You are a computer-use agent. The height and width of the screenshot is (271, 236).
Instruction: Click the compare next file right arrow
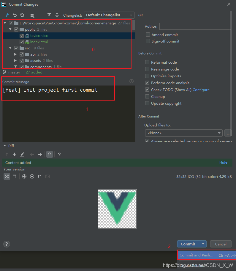pos(40,154)
